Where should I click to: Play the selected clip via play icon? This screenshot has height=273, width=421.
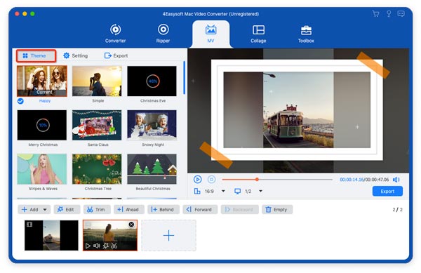tap(88, 246)
